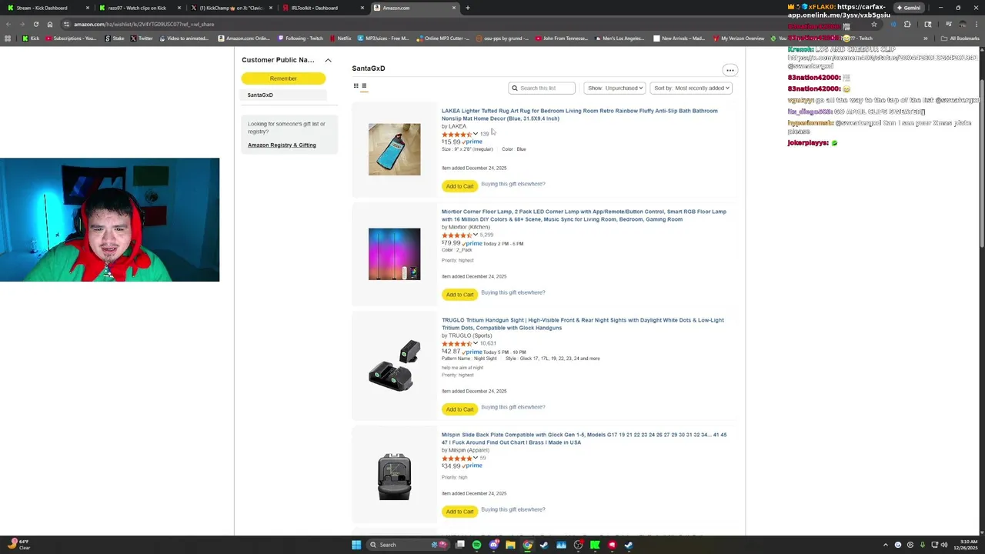
Task: Click the Gemini button in browser
Action: coord(909,8)
